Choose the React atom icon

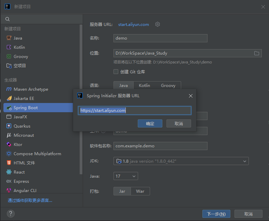pyautogui.click(x=9, y=172)
